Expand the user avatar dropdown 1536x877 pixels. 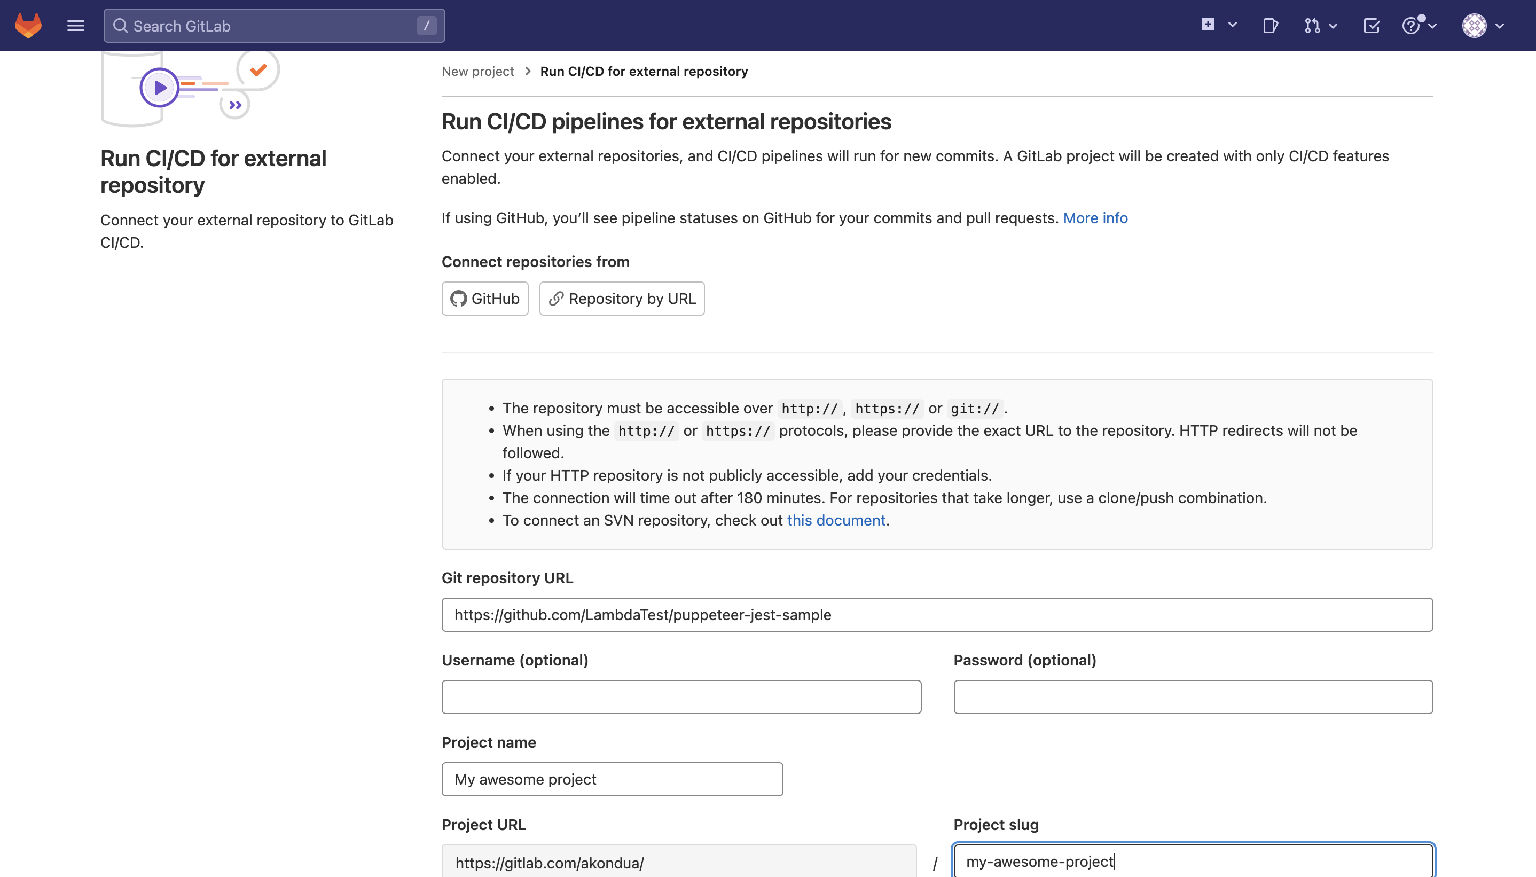[1483, 25]
